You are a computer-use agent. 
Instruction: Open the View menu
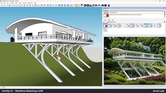8,3
